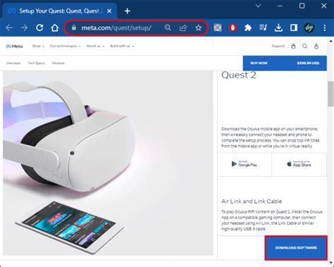This screenshot has width=334, height=267.
Task: Switch to the Overview tab
Action: pos(13,63)
